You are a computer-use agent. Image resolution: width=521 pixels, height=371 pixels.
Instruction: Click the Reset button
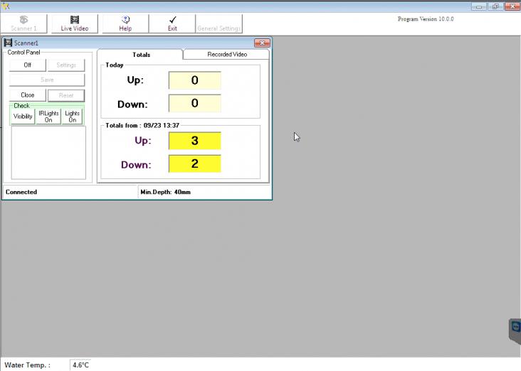(x=66, y=95)
